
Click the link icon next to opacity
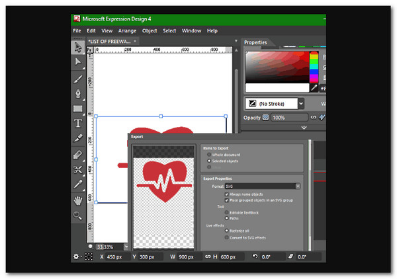(314, 118)
